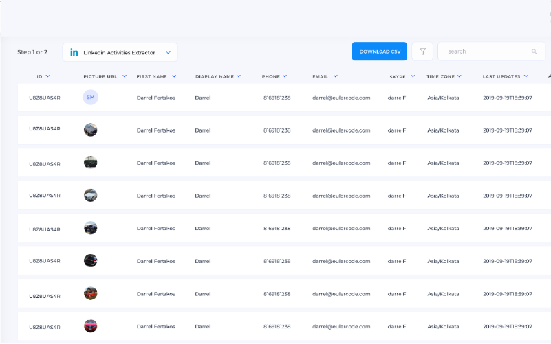Sort by the SKYPE column arrow
The width and height of the screenshot is (551, 344).
click(x=413, y=76)
